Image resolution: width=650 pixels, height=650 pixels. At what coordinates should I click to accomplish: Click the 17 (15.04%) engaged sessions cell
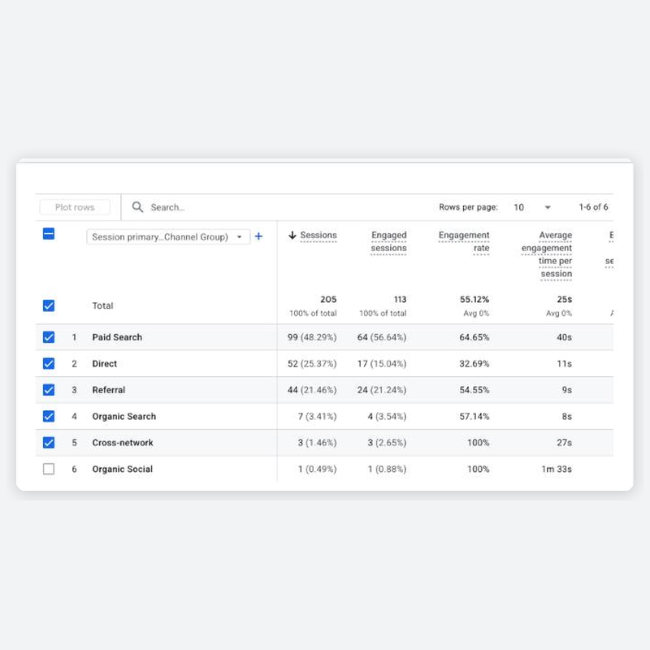[x=382, y=363]
